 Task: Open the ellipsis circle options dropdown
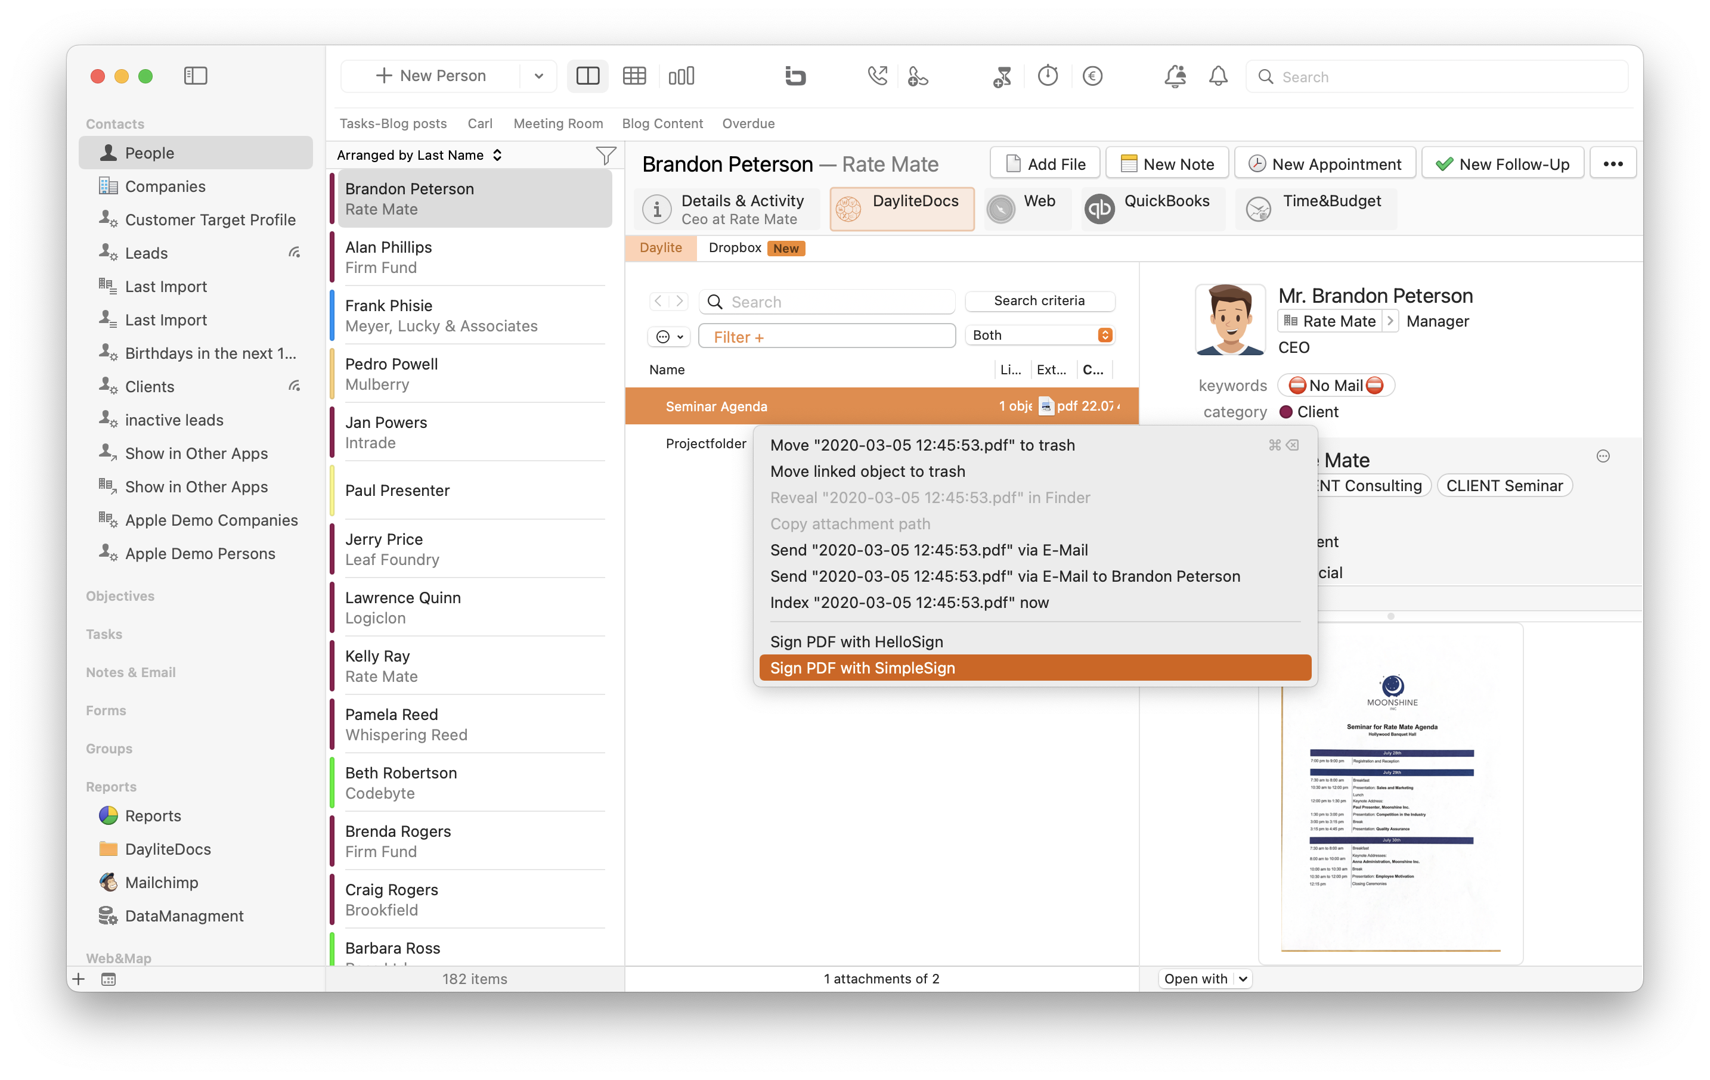click(669, 337)
